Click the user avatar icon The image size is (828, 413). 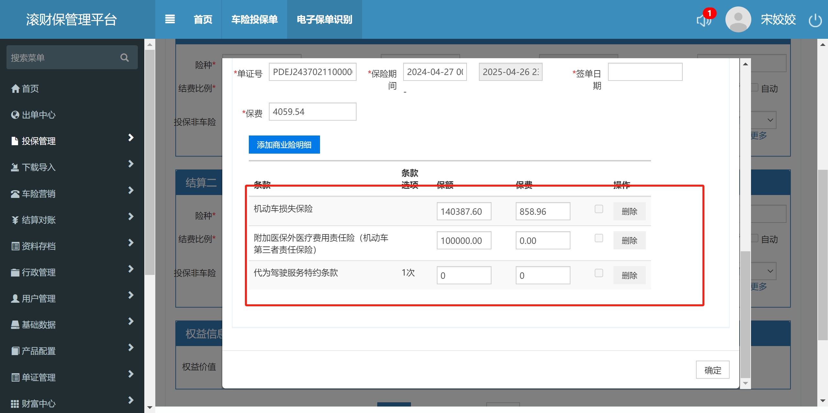tap(738, 19)
